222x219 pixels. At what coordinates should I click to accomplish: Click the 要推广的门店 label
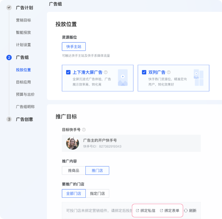point(73,184)
